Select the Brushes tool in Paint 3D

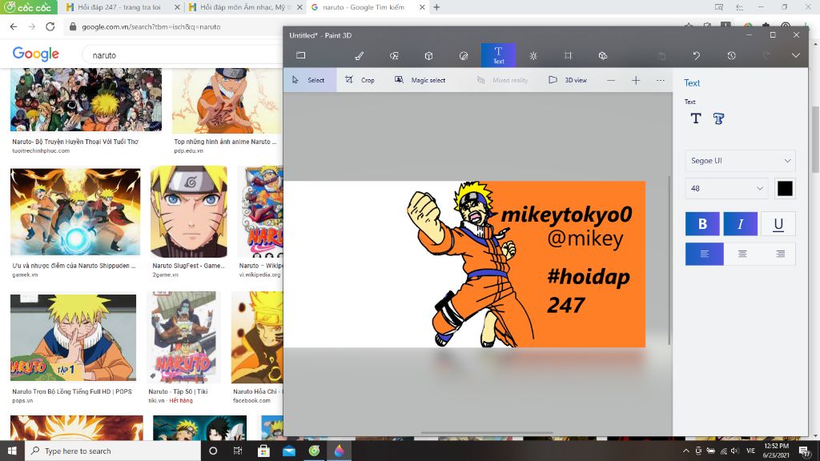[x=360, y=55]
